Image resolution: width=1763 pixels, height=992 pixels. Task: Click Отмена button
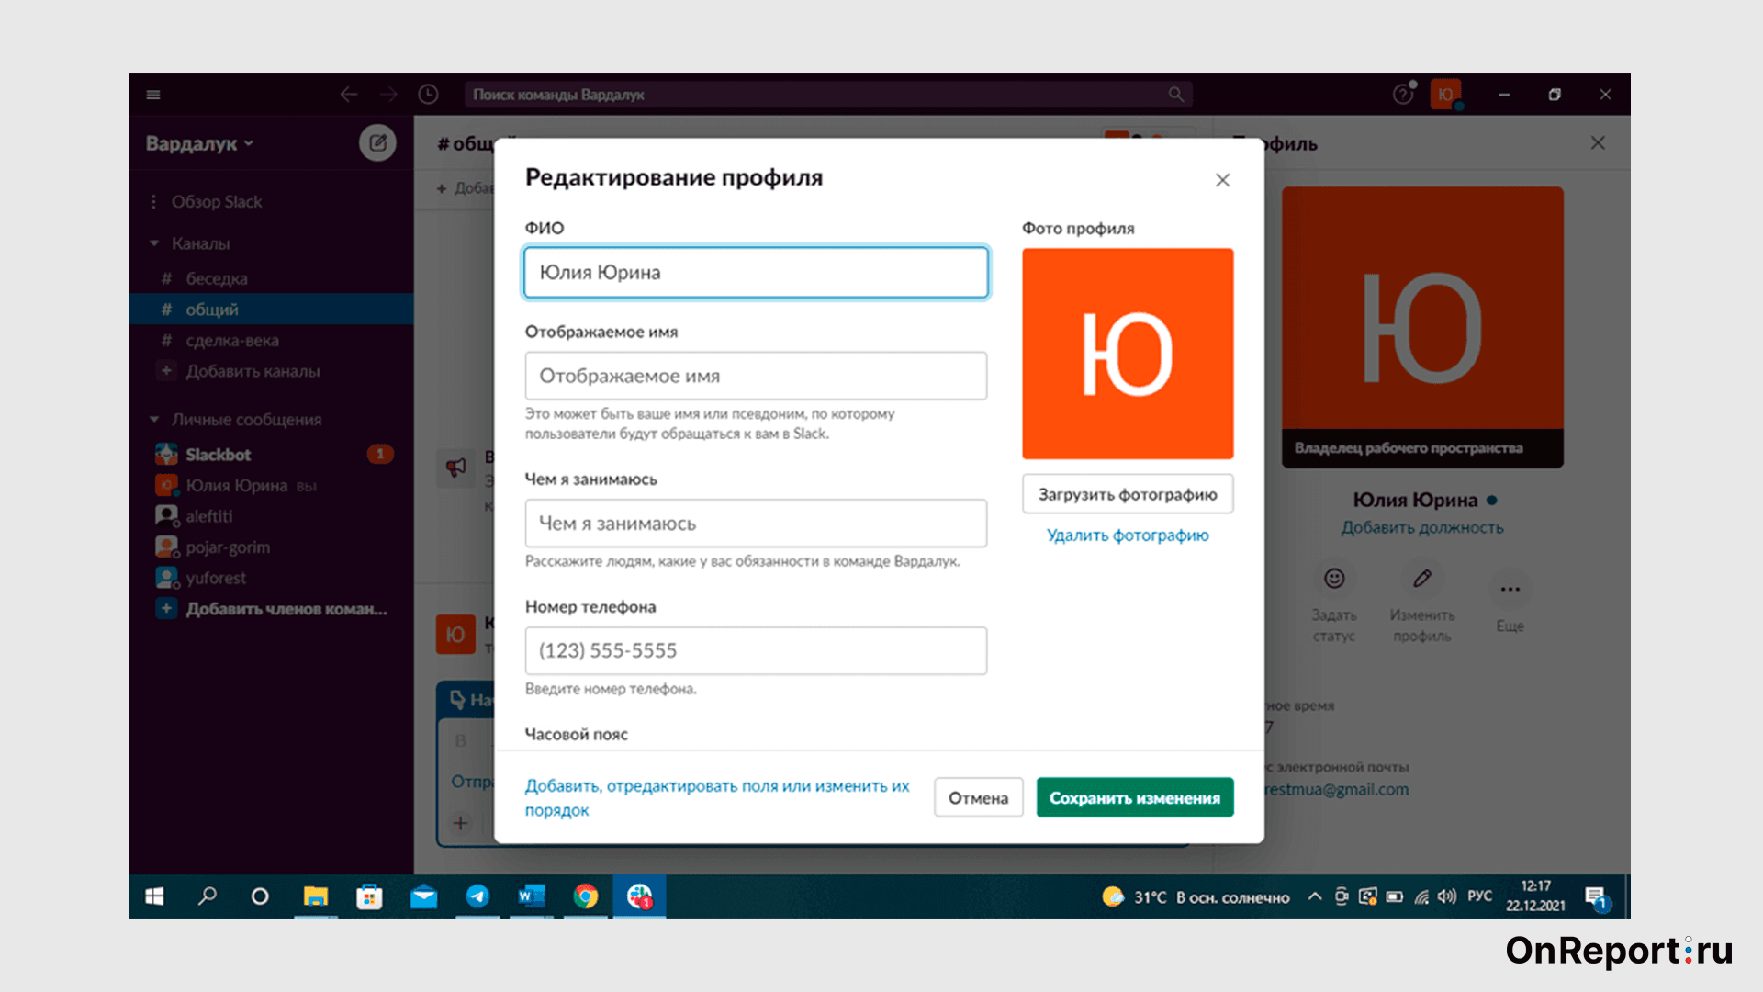click(x=978, y=798)
